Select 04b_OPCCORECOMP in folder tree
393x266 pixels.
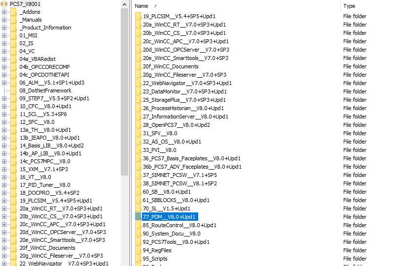44,67
